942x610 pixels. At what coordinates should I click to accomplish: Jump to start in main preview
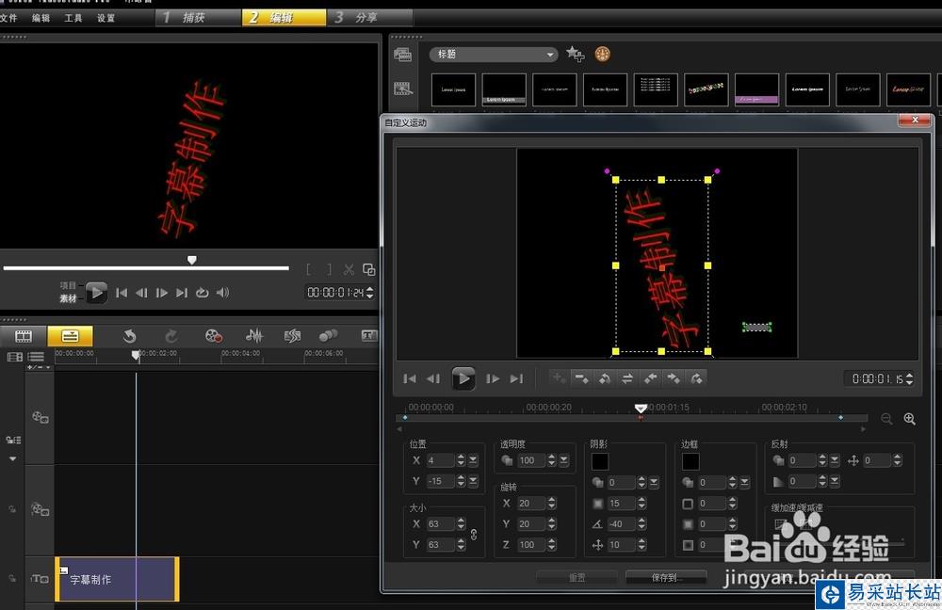122,293
